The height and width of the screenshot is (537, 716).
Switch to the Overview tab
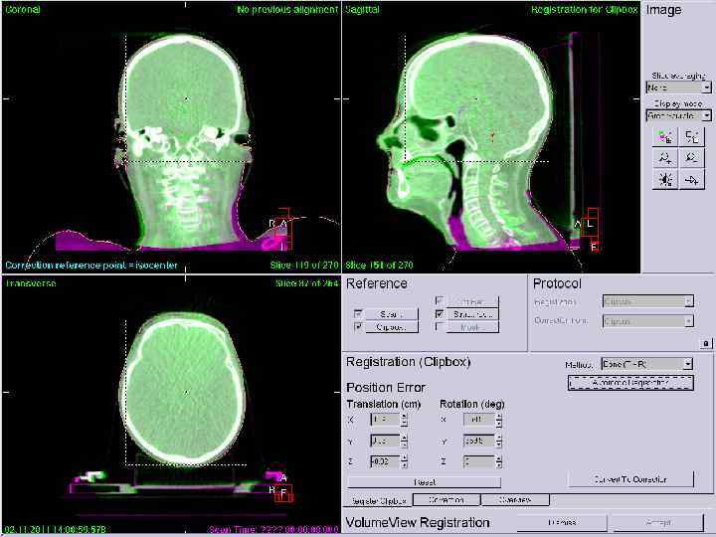[x=515, y=500]
